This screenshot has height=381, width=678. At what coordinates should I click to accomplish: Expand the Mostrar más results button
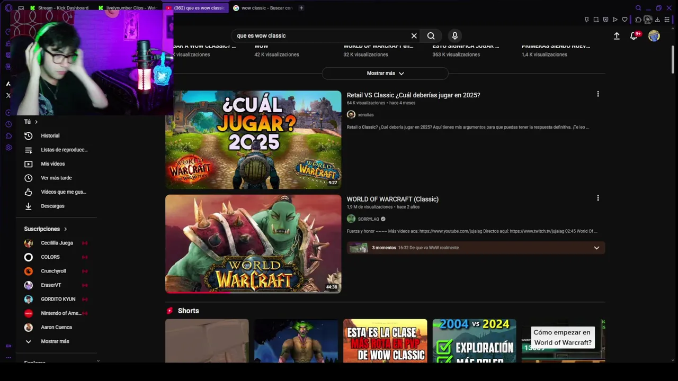[385, 73]
